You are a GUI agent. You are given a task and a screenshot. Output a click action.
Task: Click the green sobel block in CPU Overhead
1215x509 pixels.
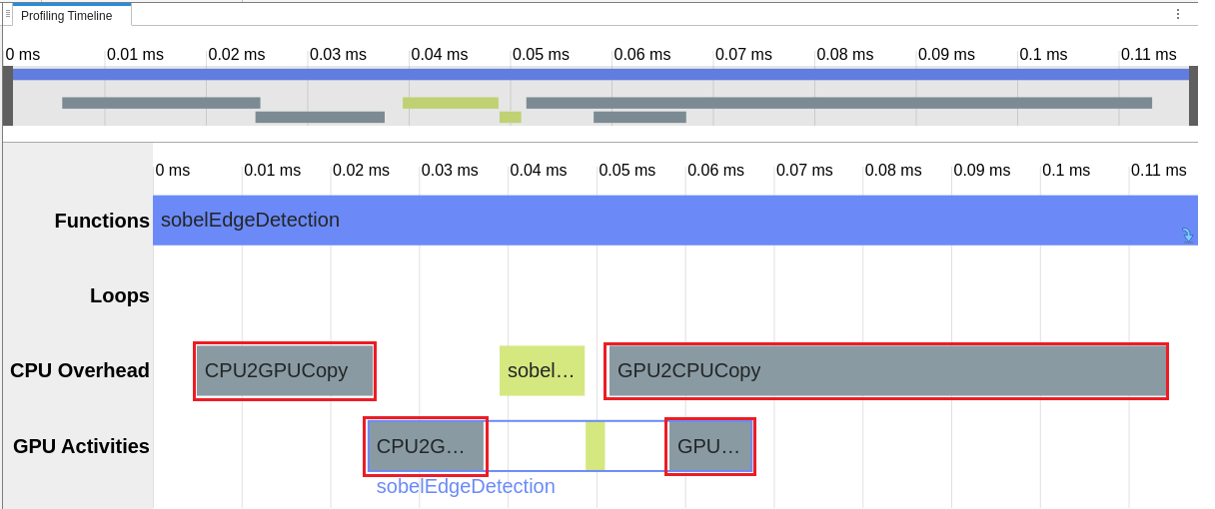click(542, 371)
